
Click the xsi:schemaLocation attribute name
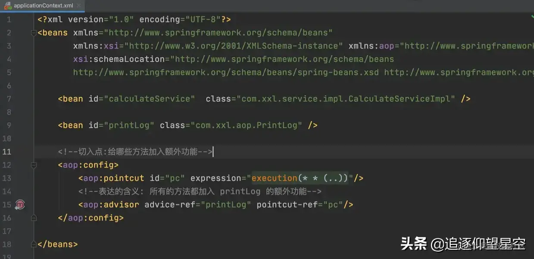tap(119, 59)
